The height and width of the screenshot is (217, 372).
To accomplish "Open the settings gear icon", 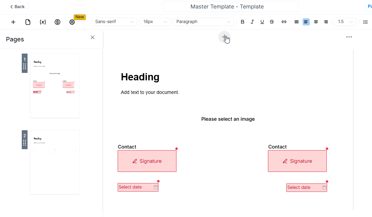I will 72,22.
